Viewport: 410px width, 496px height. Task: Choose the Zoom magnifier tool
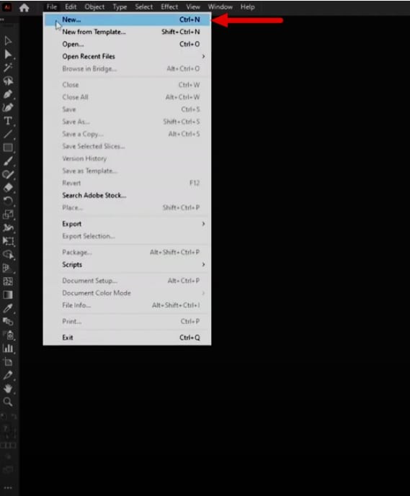tap(8, 402)
